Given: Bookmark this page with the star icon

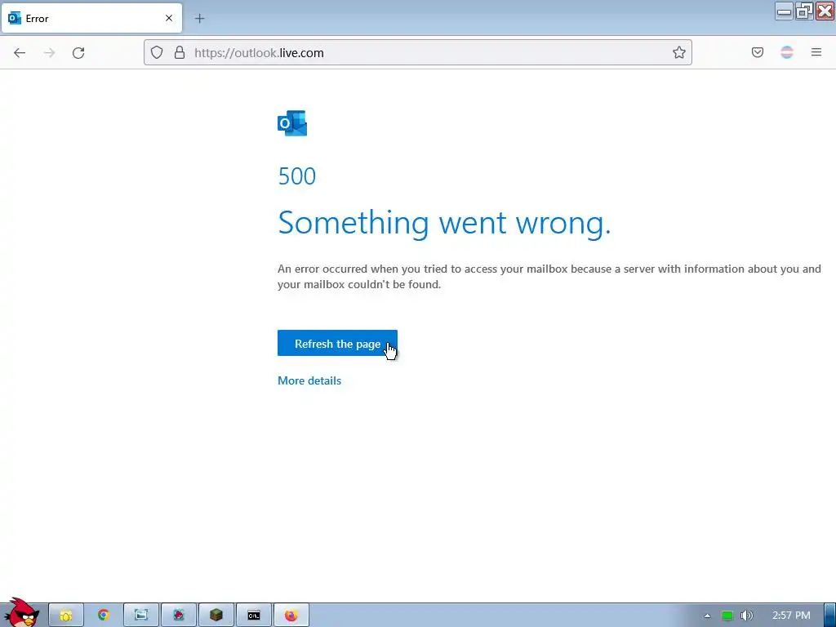Looking at the screenshot, I should (x=678, y=52).
